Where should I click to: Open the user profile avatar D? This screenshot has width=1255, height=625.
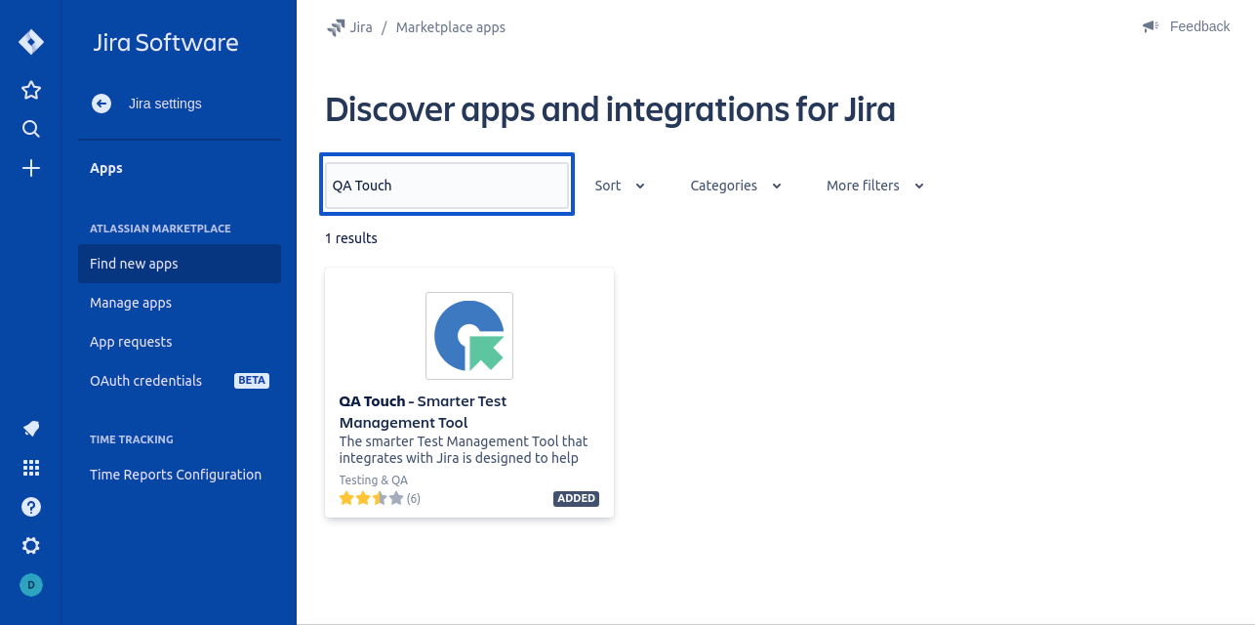click(x=31, y=585)
